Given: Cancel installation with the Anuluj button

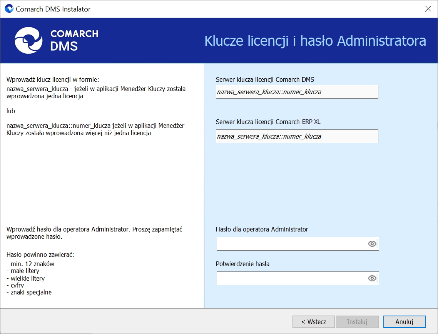Looking at the screenshot, I should (x=404, y=322).
